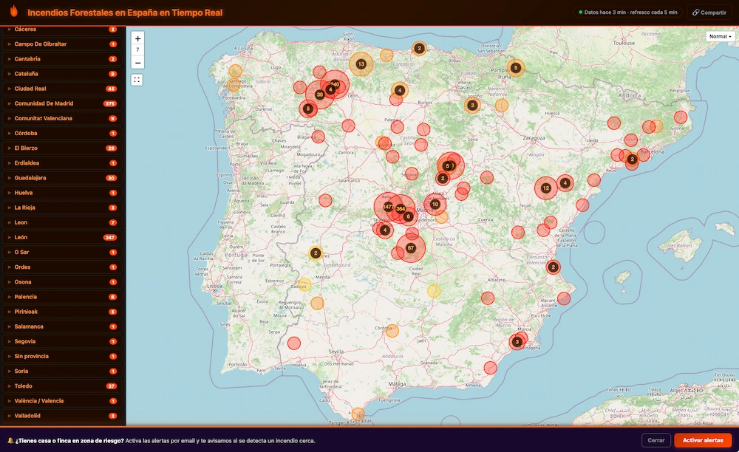Zoom in with the plus map button
This screenshot has height=452, width=739.
[x=137, y=38]
